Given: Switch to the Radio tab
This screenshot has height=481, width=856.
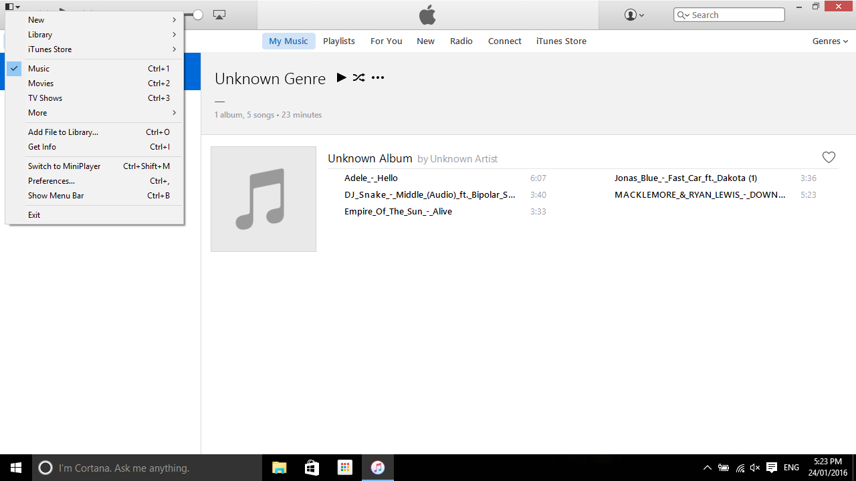Looking at the screenshot, I should coord(461,41).
